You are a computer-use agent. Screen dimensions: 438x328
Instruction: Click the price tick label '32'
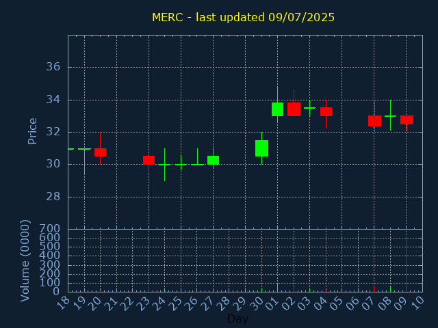(x=53, y=132)
